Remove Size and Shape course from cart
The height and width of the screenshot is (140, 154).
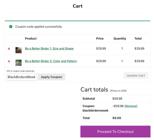click(x=9, y=49)
